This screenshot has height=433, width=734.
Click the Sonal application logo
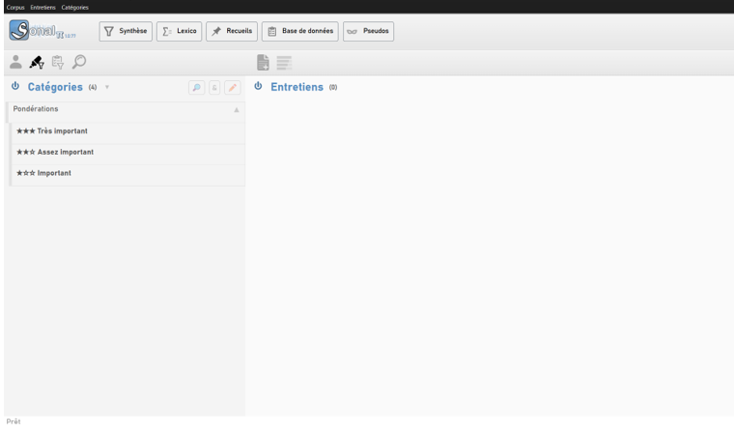(42, 31)
